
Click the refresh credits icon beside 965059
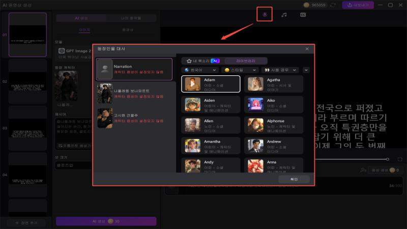click(x=333, y=5)
